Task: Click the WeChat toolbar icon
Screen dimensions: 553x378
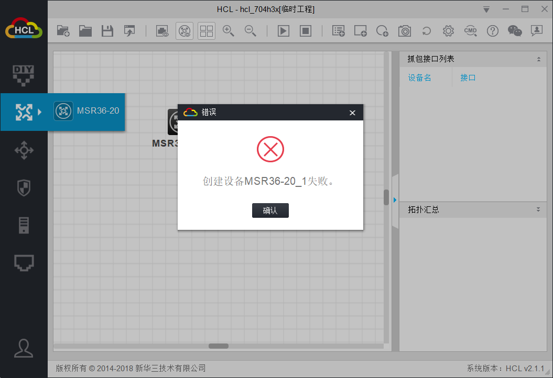Action: (x=515, y=31)
